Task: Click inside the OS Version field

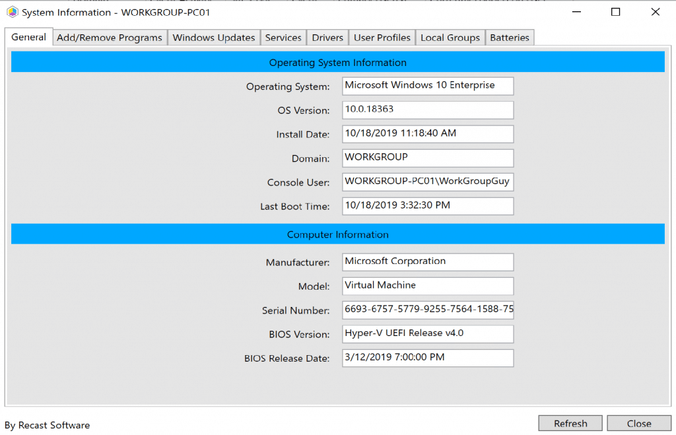Action: (427, 110)
